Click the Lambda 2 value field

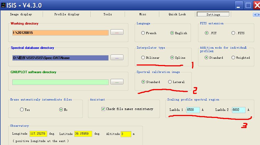tap(239, 110)
